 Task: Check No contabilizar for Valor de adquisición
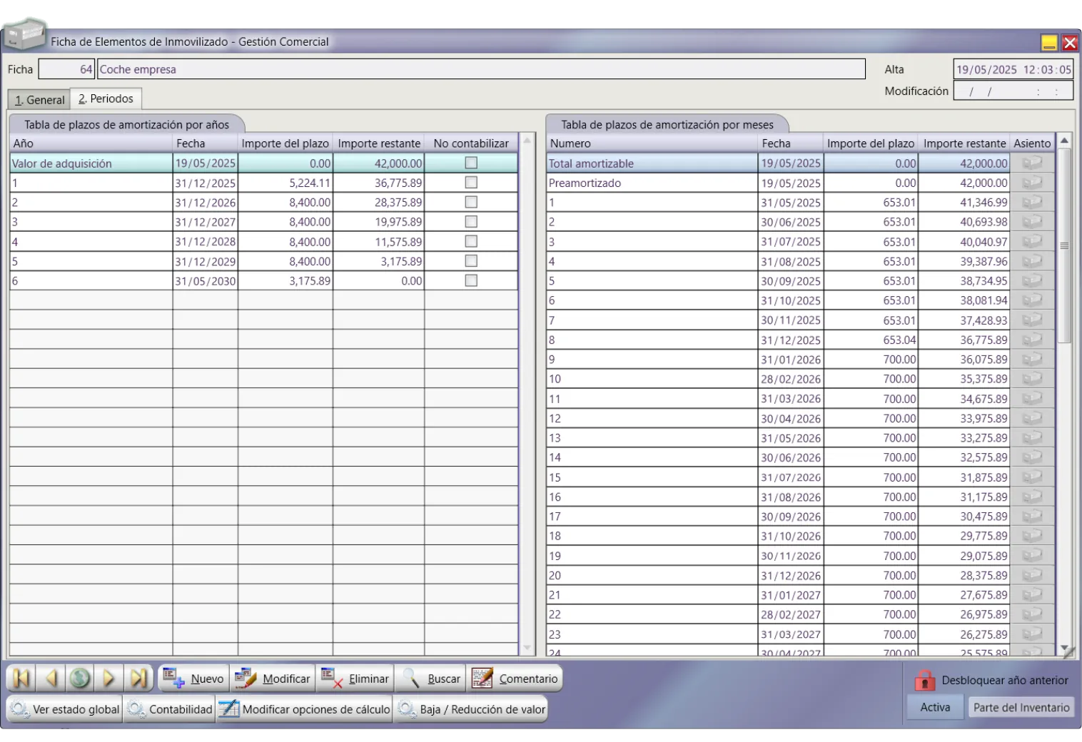click(x=471, y=163)
